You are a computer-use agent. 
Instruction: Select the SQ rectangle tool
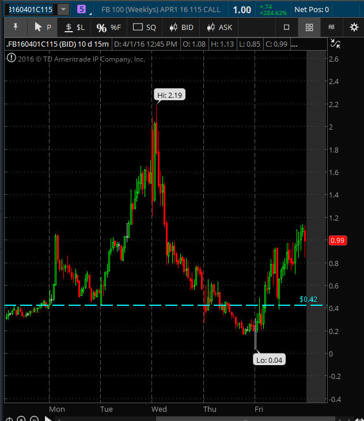pyautogui.click(x=145, y=27)
